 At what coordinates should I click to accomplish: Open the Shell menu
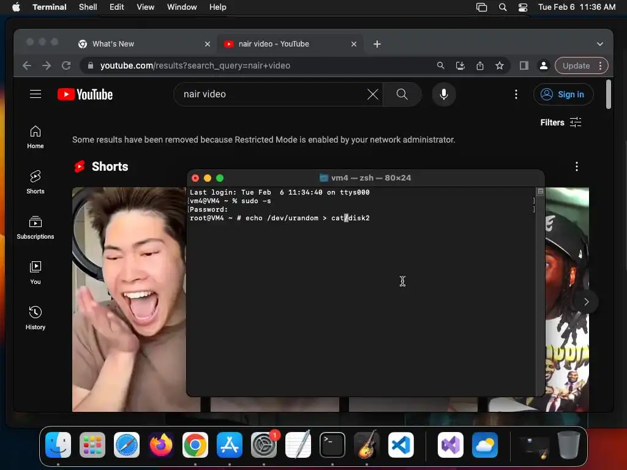tap(88, 7)
